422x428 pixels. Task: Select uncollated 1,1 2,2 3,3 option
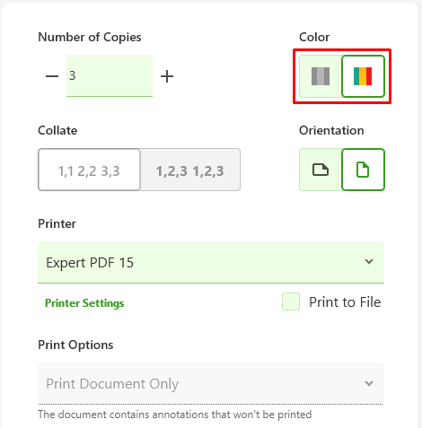click(x=89, y=170)
